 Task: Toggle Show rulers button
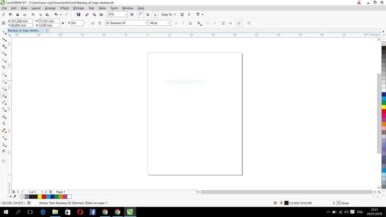tap(141, 14)
